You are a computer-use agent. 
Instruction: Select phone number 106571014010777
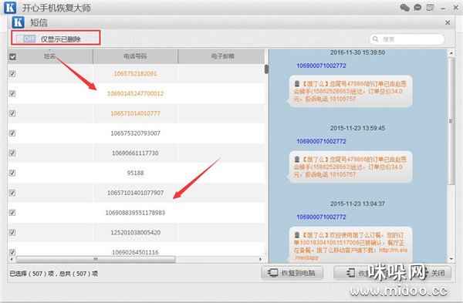tap(135, 113)
